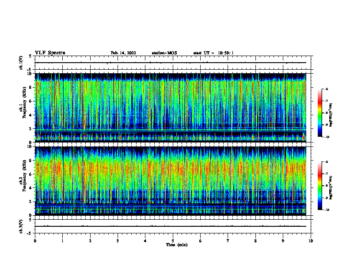Click the "4" kHz tick on ch.1 frequency axis

pyautogui.click(x=31, y=115)
